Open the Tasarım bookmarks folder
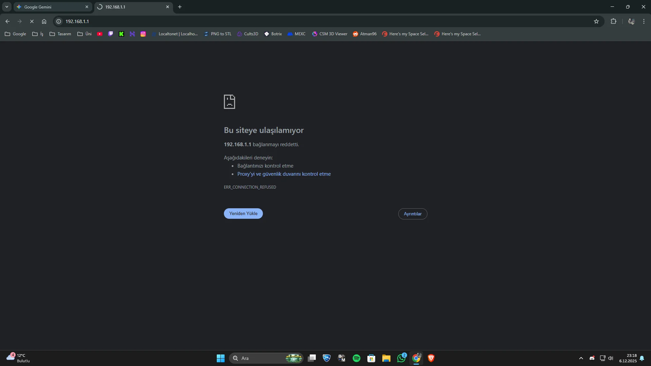This screenshot has width=651, height=366. click(x=60, y=34)
